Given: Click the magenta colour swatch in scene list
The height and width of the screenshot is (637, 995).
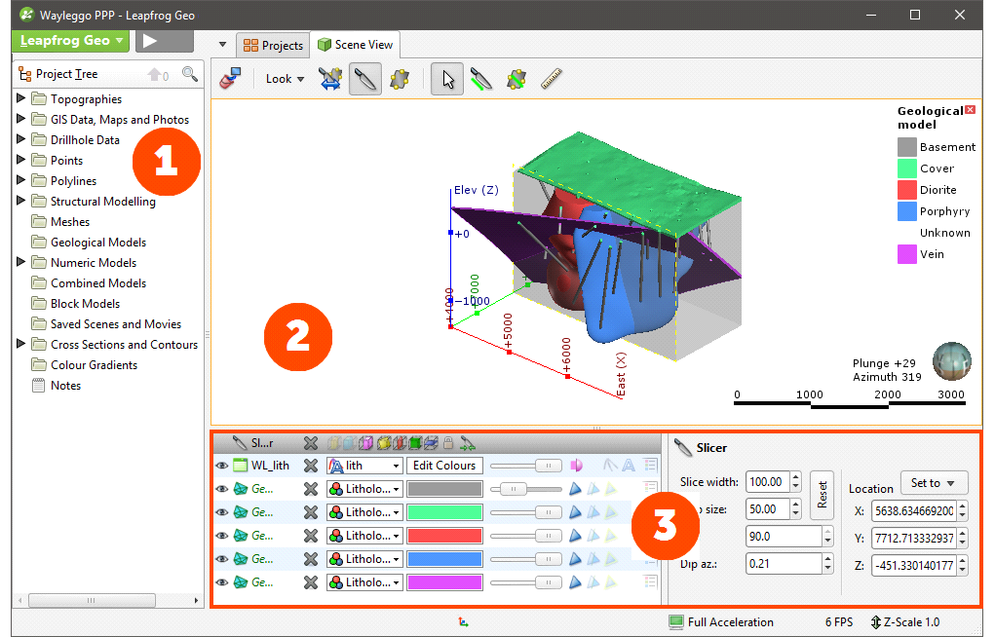Looking at the screenshot, I should (444, 582).
